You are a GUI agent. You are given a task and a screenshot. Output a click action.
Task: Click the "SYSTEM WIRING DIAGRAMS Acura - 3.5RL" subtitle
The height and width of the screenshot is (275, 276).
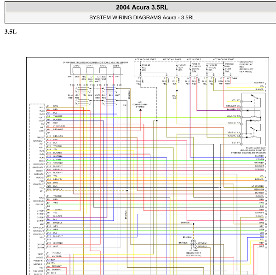click(x=142, y=17)
